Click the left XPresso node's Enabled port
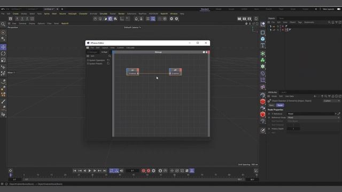 coord(138,74)
